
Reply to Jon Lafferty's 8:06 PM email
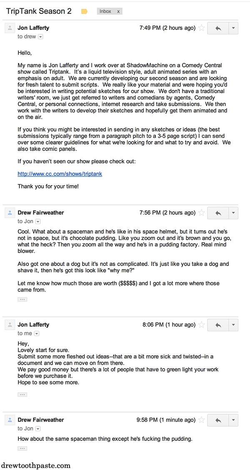pos(218,325)
